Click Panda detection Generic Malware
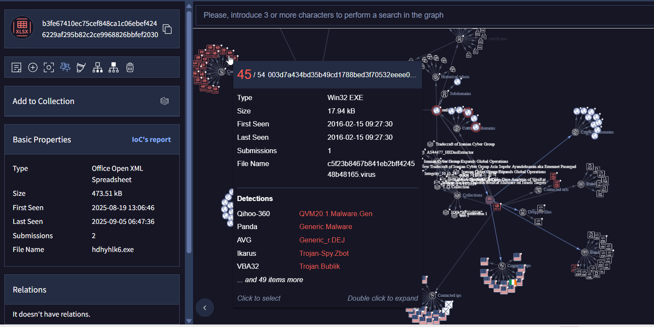Viewport: 654px width, 327px height. click(x=326, y=226)
